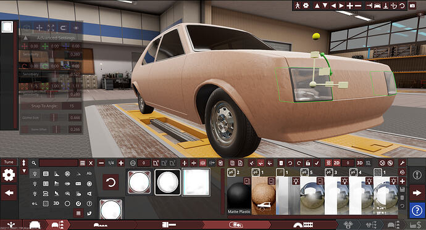This screenshot has width=426, height=230.
Task: Click the white color swatch at top left
Action: [7, 27]
